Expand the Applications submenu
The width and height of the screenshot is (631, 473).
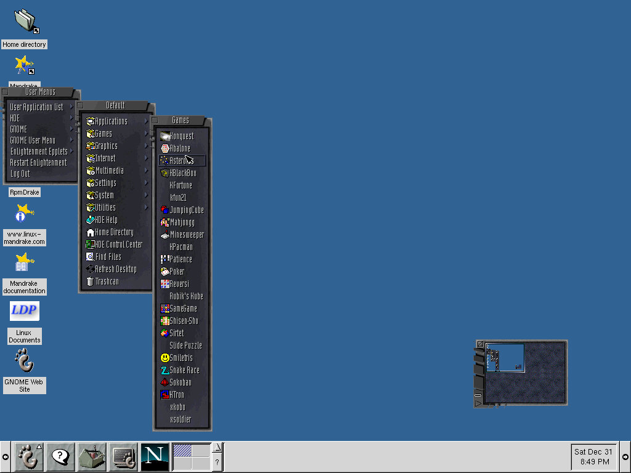click(111, 121)
